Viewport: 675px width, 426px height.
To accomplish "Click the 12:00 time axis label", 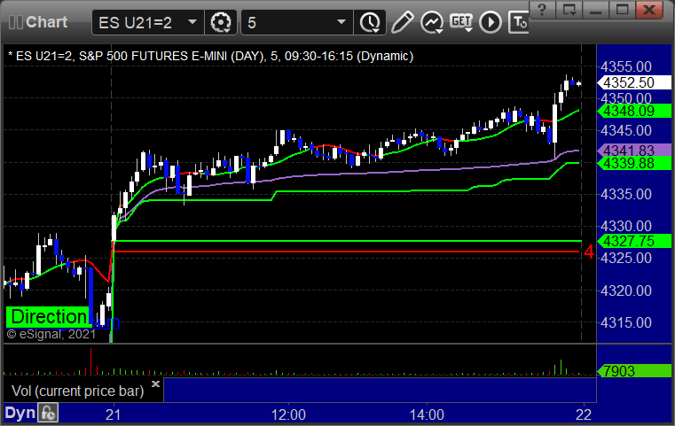I will tap(288, 414).
